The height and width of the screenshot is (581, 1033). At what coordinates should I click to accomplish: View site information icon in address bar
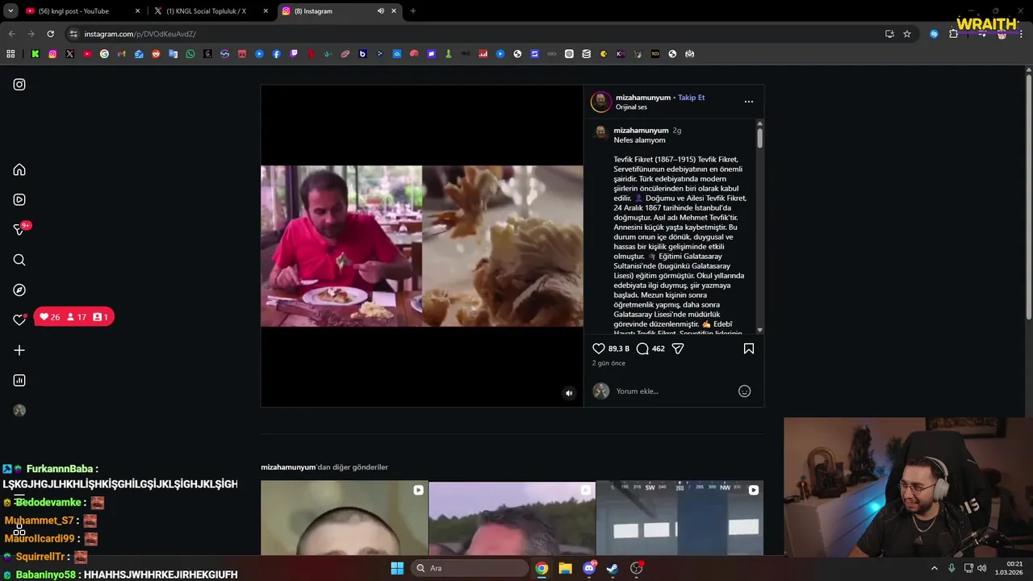pos(73,34)
